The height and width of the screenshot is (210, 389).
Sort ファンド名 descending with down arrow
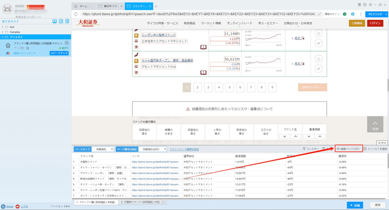coord(284,137)
